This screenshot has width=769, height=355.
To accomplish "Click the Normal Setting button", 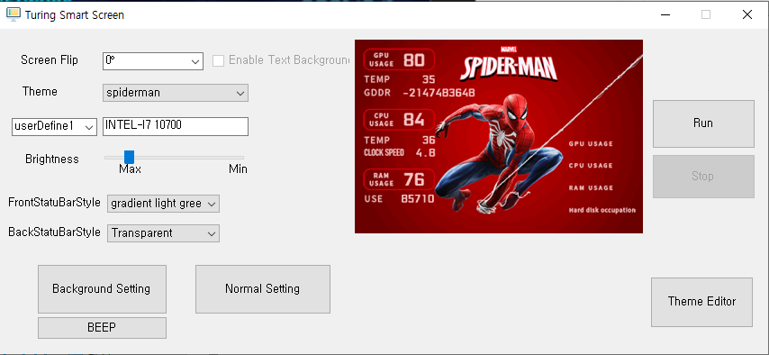I will (x=262, y=288).
